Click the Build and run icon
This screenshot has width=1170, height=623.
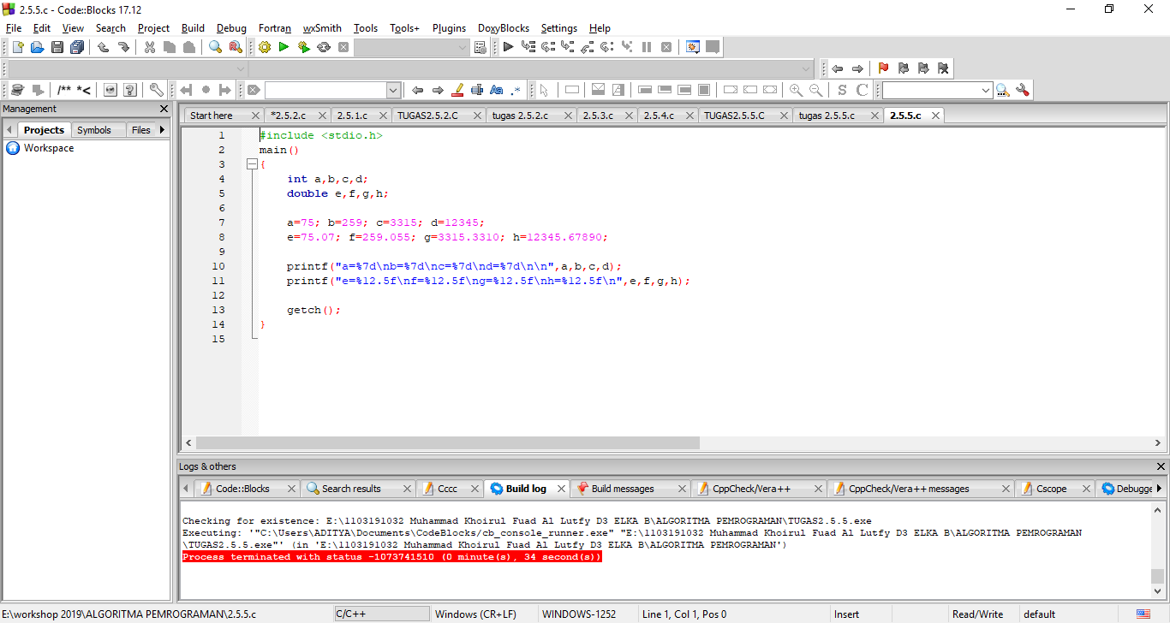(x=303, y=47)
